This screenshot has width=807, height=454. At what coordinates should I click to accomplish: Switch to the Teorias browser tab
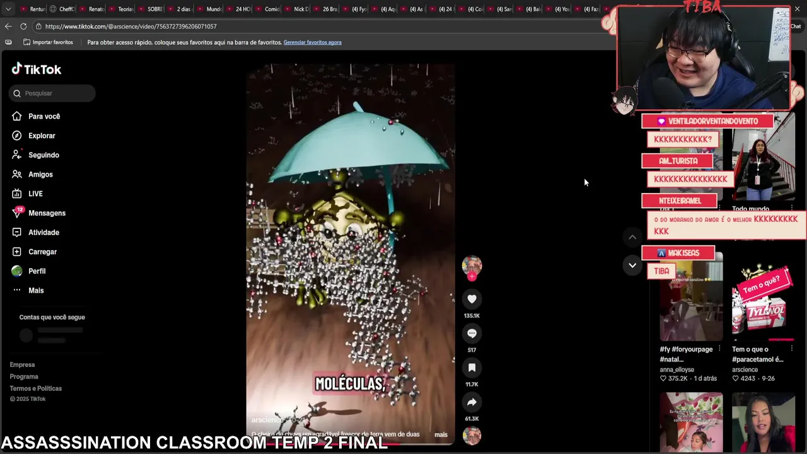pos(120,9)
